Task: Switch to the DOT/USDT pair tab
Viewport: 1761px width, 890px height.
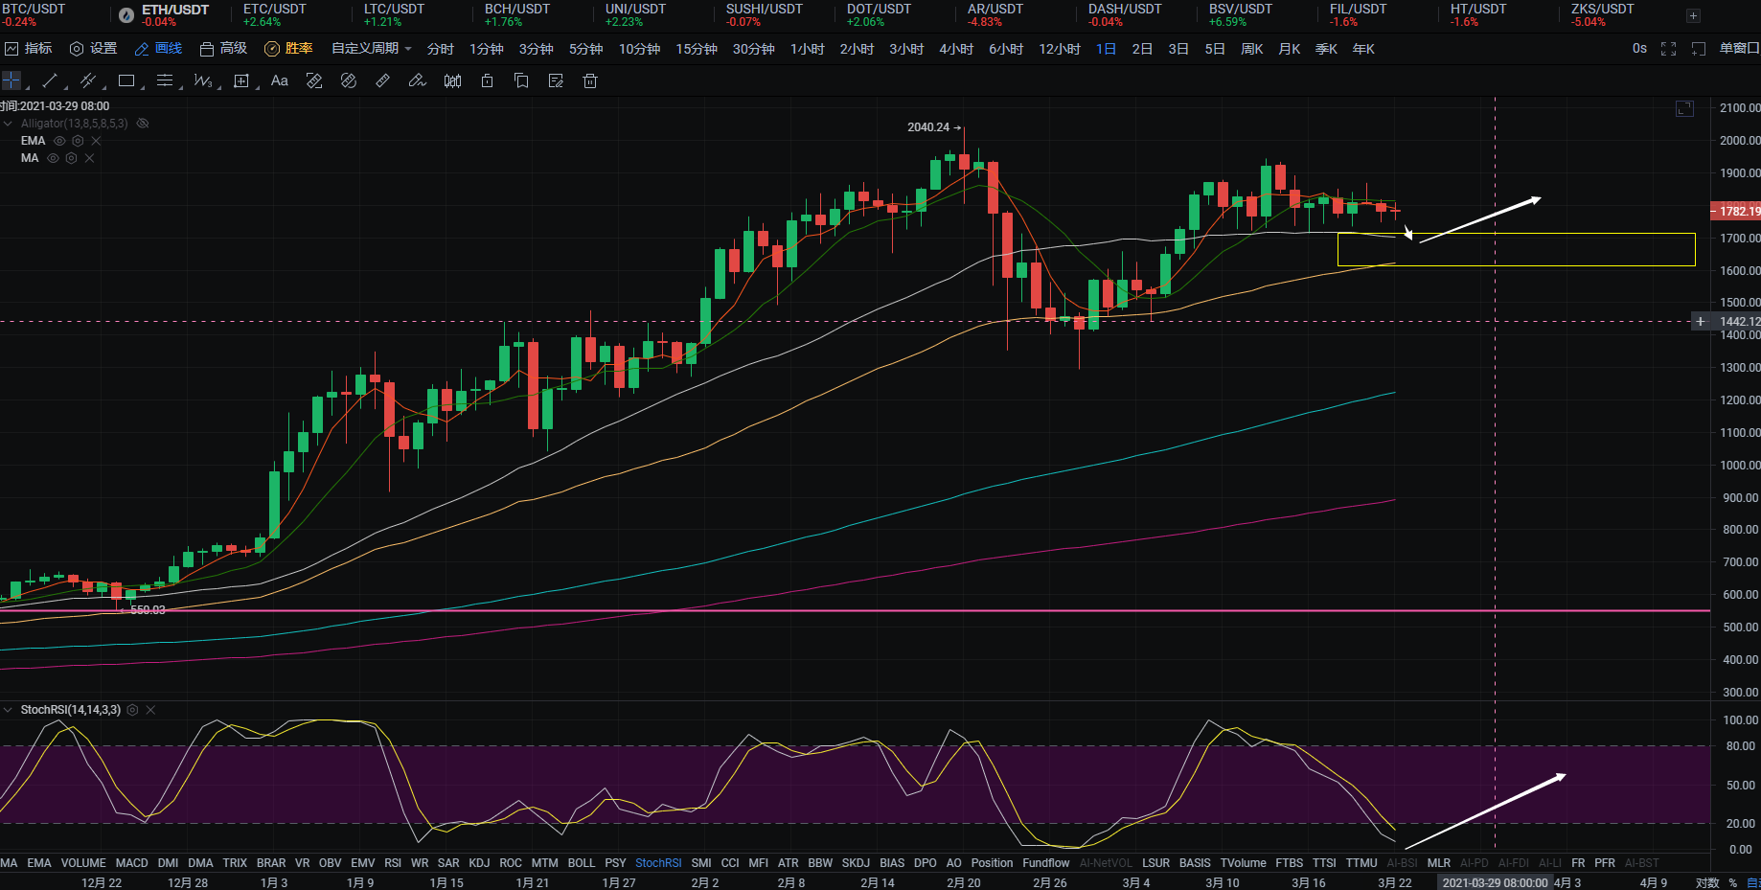Action: pyautogui.click(x=878, y=15)
